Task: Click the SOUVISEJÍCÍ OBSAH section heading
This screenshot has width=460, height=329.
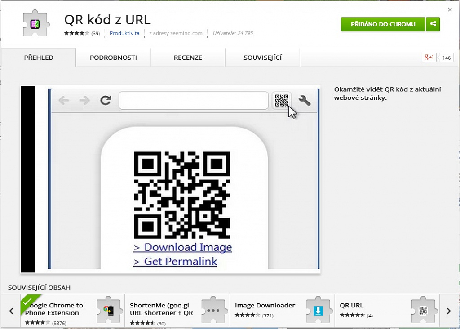Action: pyautogui.click(x=40, y=288)
